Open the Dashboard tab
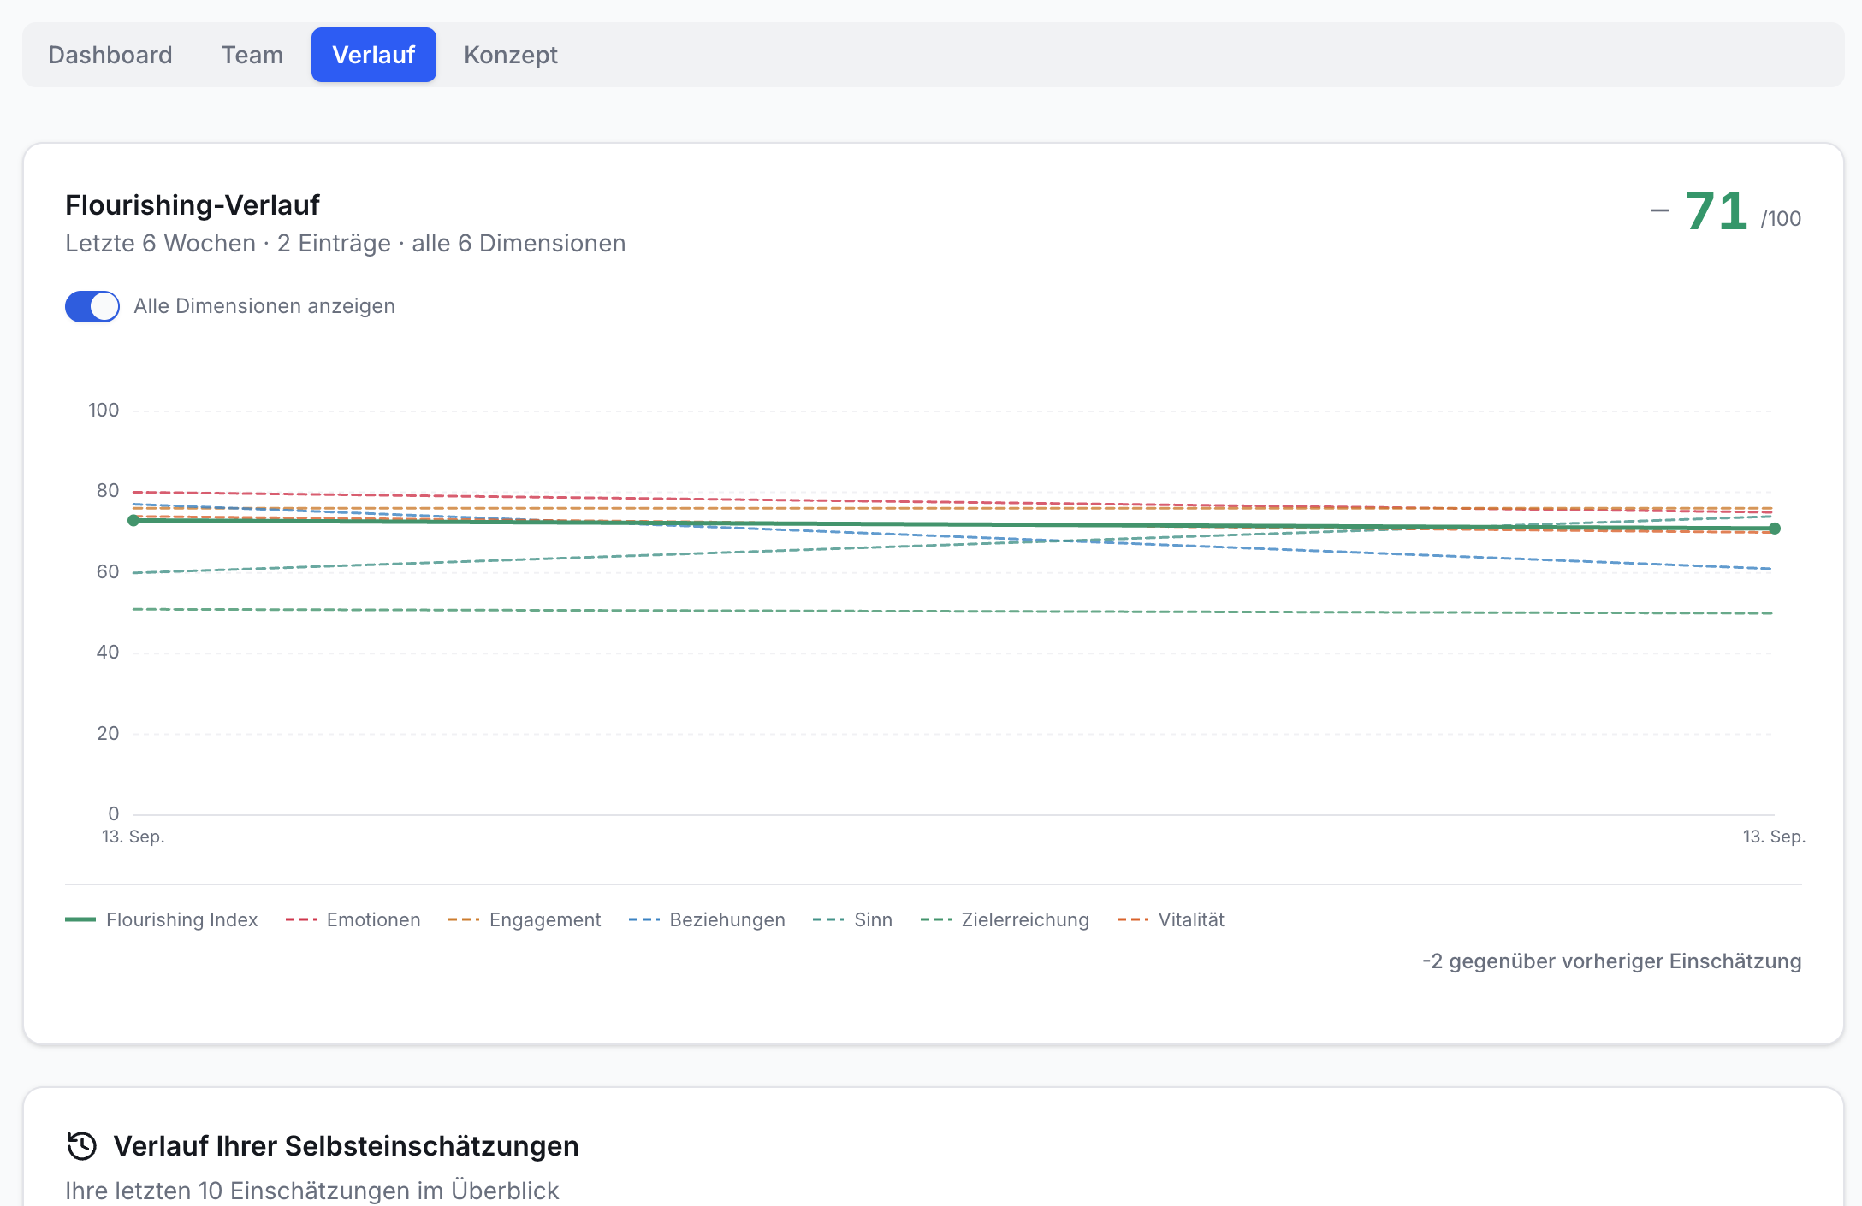 pyautogui.click(x=110, y=55)
